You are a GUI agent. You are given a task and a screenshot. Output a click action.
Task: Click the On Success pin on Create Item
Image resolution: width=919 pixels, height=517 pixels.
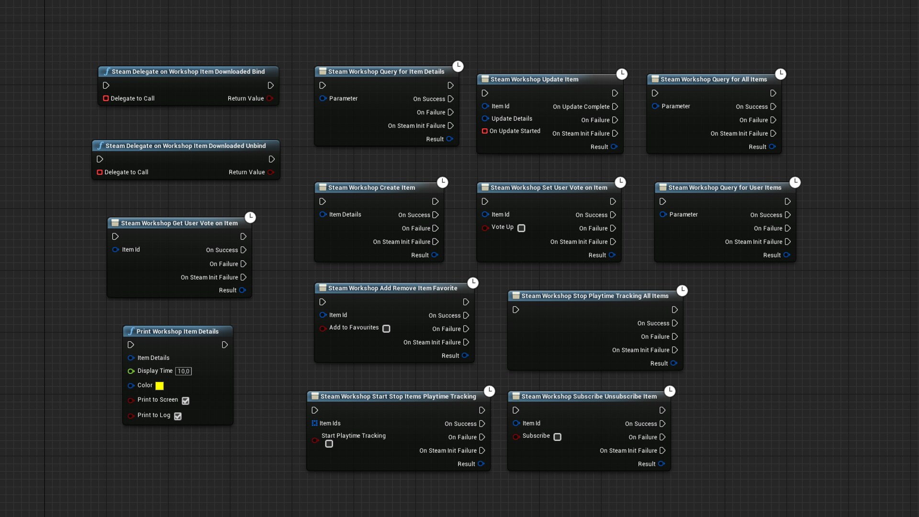pos(435,215)
